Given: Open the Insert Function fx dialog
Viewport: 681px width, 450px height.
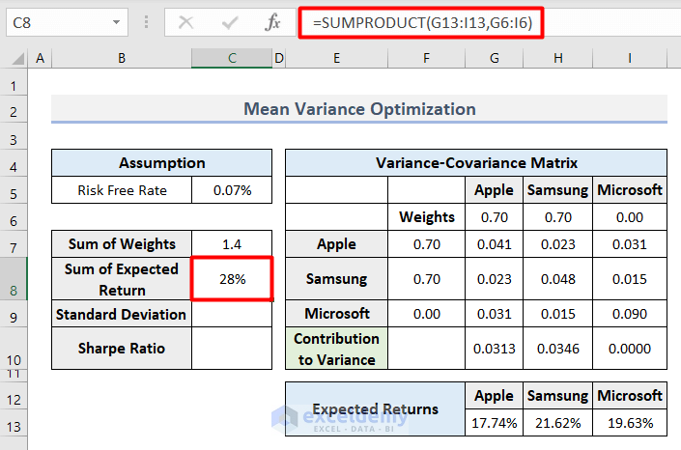Looking at the screenshot, I should [x=273, y=22].
